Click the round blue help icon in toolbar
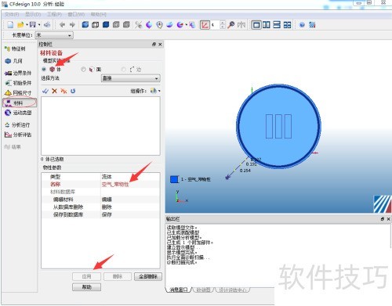The height and width of the screenshot is (306, 392). pyautogui.click(x=302, y=25)
